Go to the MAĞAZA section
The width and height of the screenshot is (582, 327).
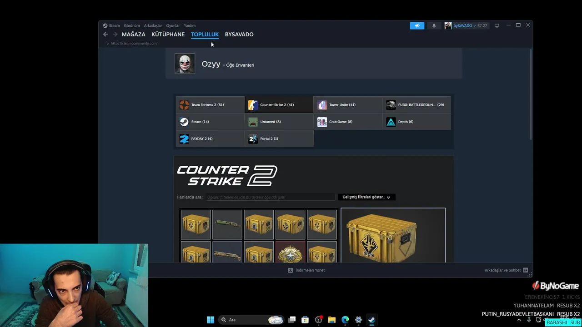coord(134,35)
